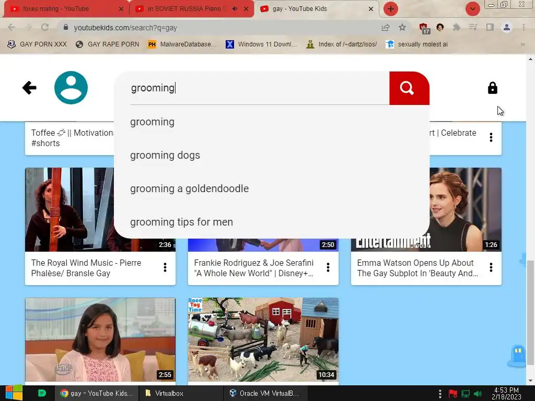Go back using browser back arrow

pyautogui.click(x=11, y=27)
